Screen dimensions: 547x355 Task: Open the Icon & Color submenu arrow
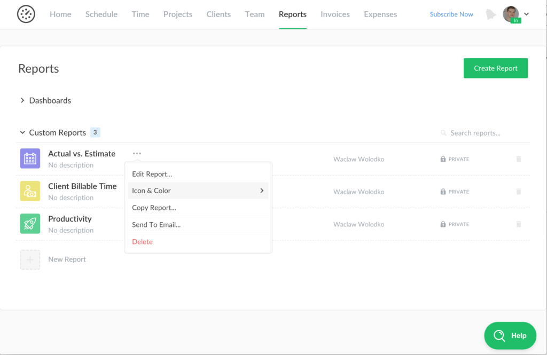[262, 191]
